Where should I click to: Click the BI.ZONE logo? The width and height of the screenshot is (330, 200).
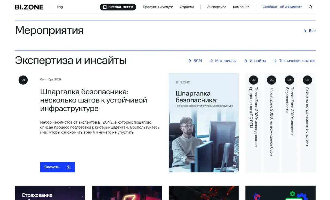29,7
